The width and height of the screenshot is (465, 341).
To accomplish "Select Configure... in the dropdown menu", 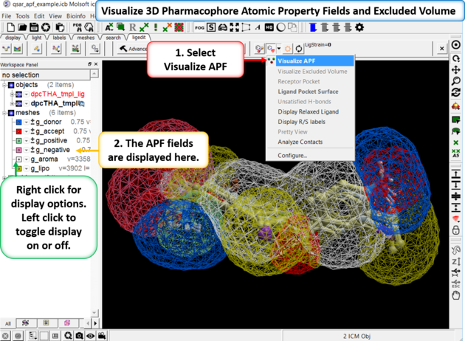I will point(292,155).
